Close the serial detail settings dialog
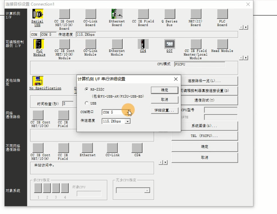Viewport: 277px width, 214px height. pos(176,79)
